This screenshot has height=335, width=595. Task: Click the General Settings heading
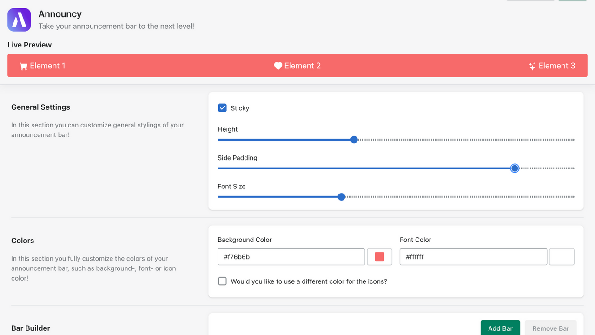pos(41,107)
